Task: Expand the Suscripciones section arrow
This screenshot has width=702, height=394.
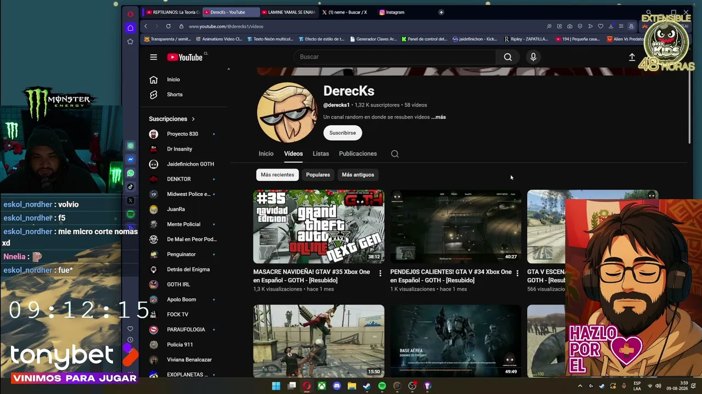Action: [193, 119]
